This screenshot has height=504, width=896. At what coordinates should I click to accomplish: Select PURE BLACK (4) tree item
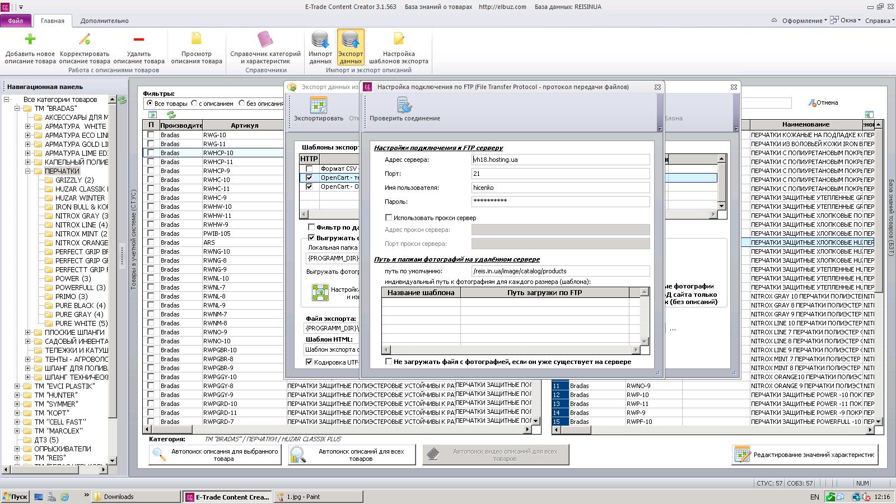pyautogui.click(x=80, y=306)
